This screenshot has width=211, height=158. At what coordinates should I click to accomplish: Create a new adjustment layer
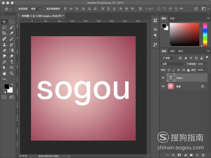pyautogui.click(x=185, y=155)
